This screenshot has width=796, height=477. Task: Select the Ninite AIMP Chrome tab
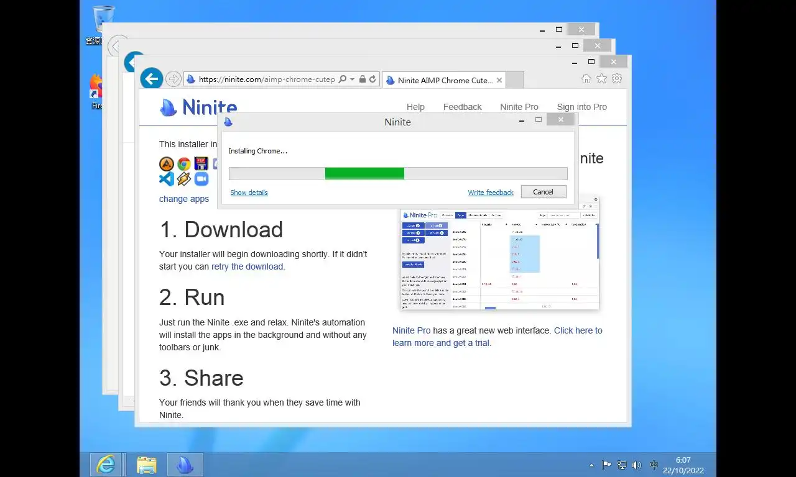click(x=443, y=80)
